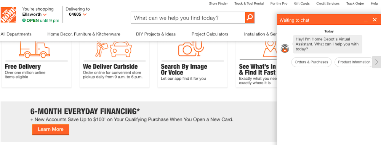
Task: Click the Home Depot logo
Action: (x=8, y=15)
